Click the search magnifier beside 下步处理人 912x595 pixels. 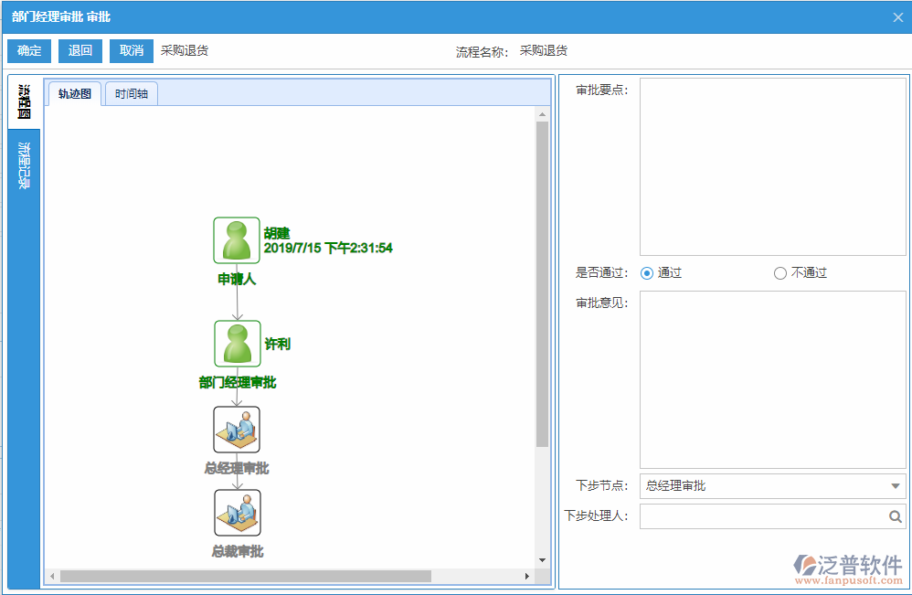[894, 516]
